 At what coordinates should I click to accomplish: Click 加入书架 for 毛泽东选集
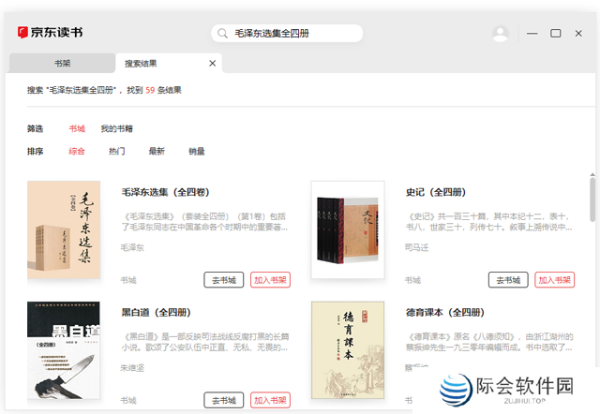pyautogui.click(x=270, y=280)
